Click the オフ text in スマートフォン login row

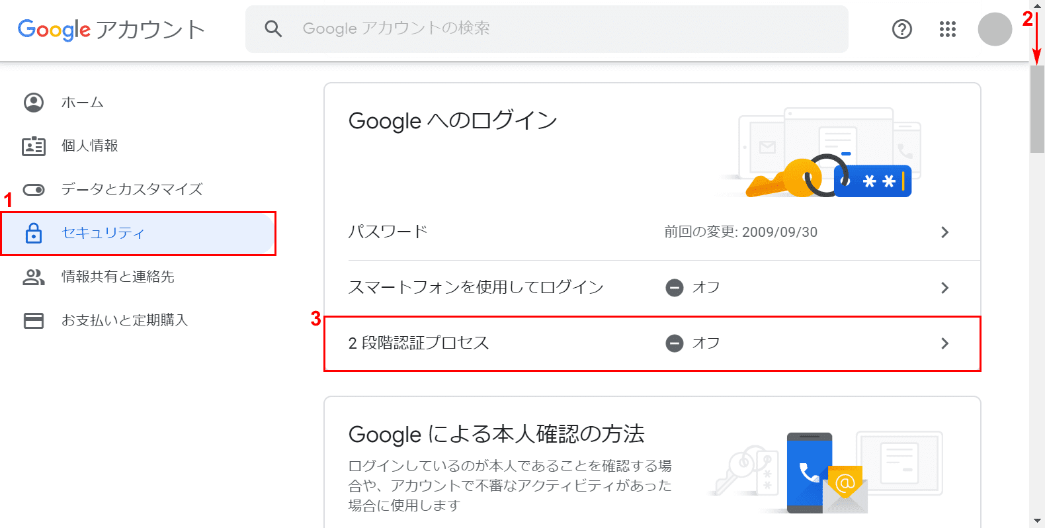point(706,288)
